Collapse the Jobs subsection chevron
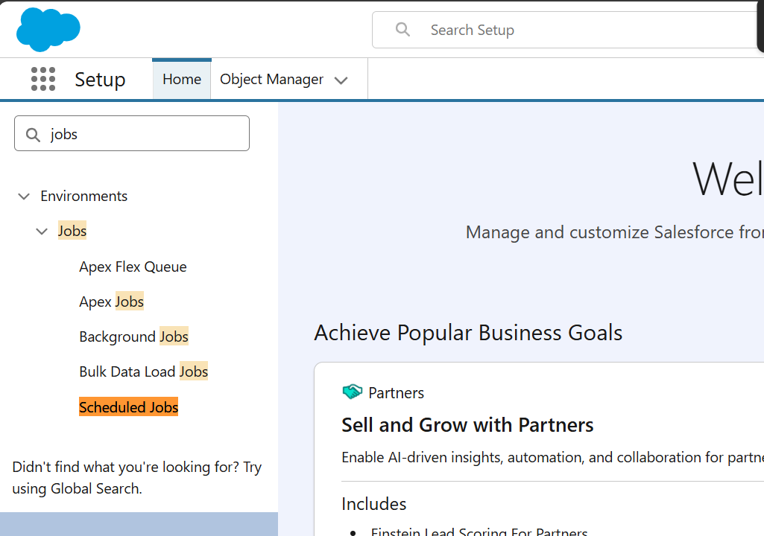Screen dimensions: 764x536 [42, 232]
